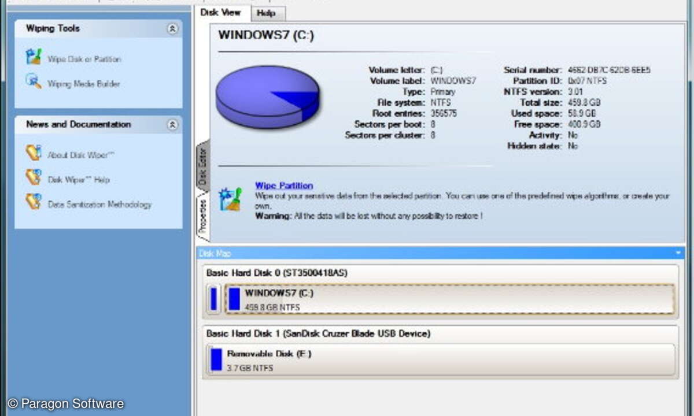The width and height of the screenshot is (694, 416).
Task: Click the Root entries 356575 value
Action: point(444,114)
